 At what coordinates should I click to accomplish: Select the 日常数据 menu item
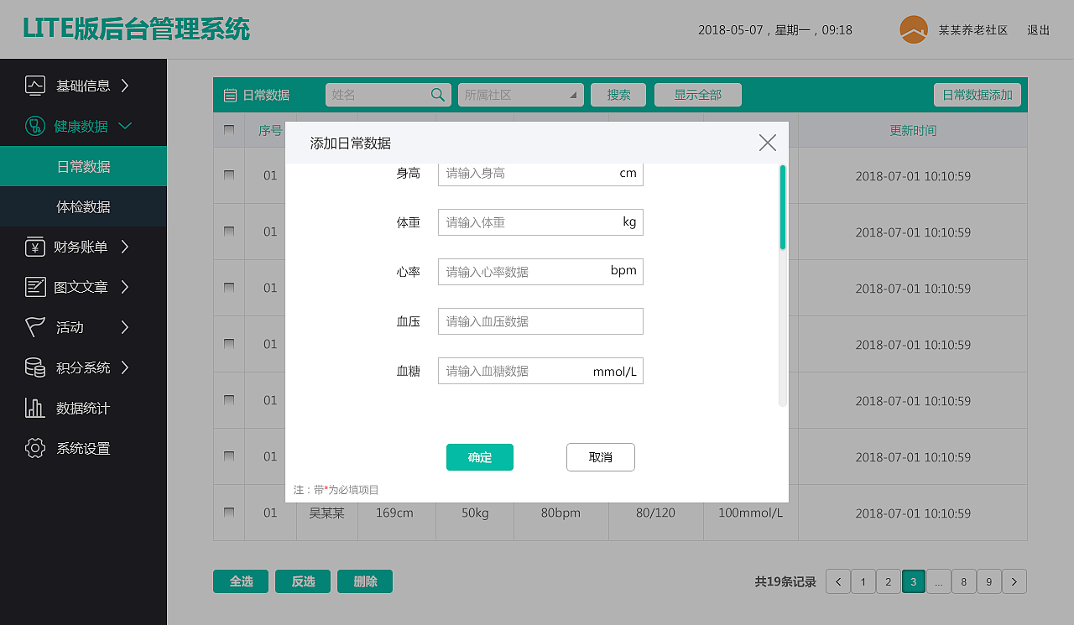84,166
